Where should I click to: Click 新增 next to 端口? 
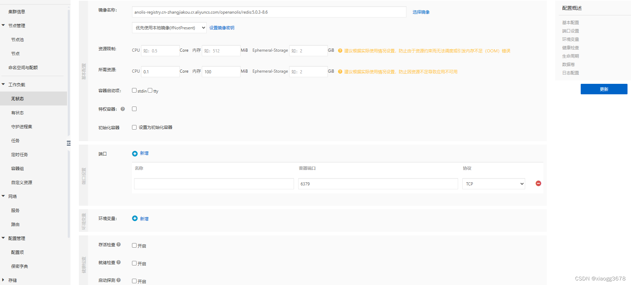point(144,153)
